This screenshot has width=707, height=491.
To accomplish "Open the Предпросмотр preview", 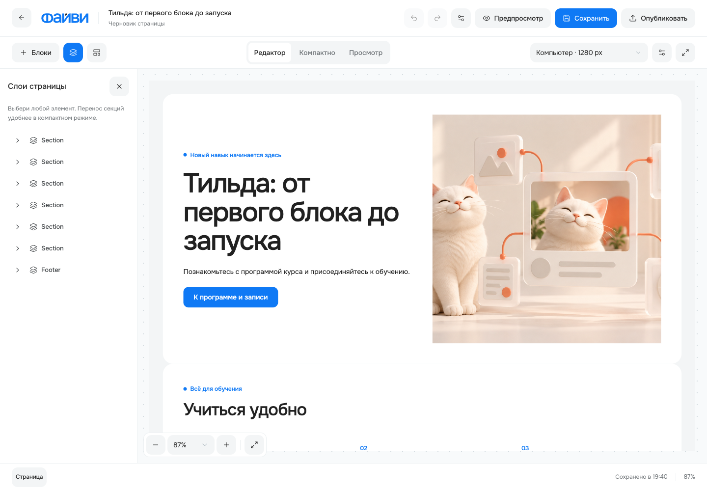I will [x=513, y=18].
